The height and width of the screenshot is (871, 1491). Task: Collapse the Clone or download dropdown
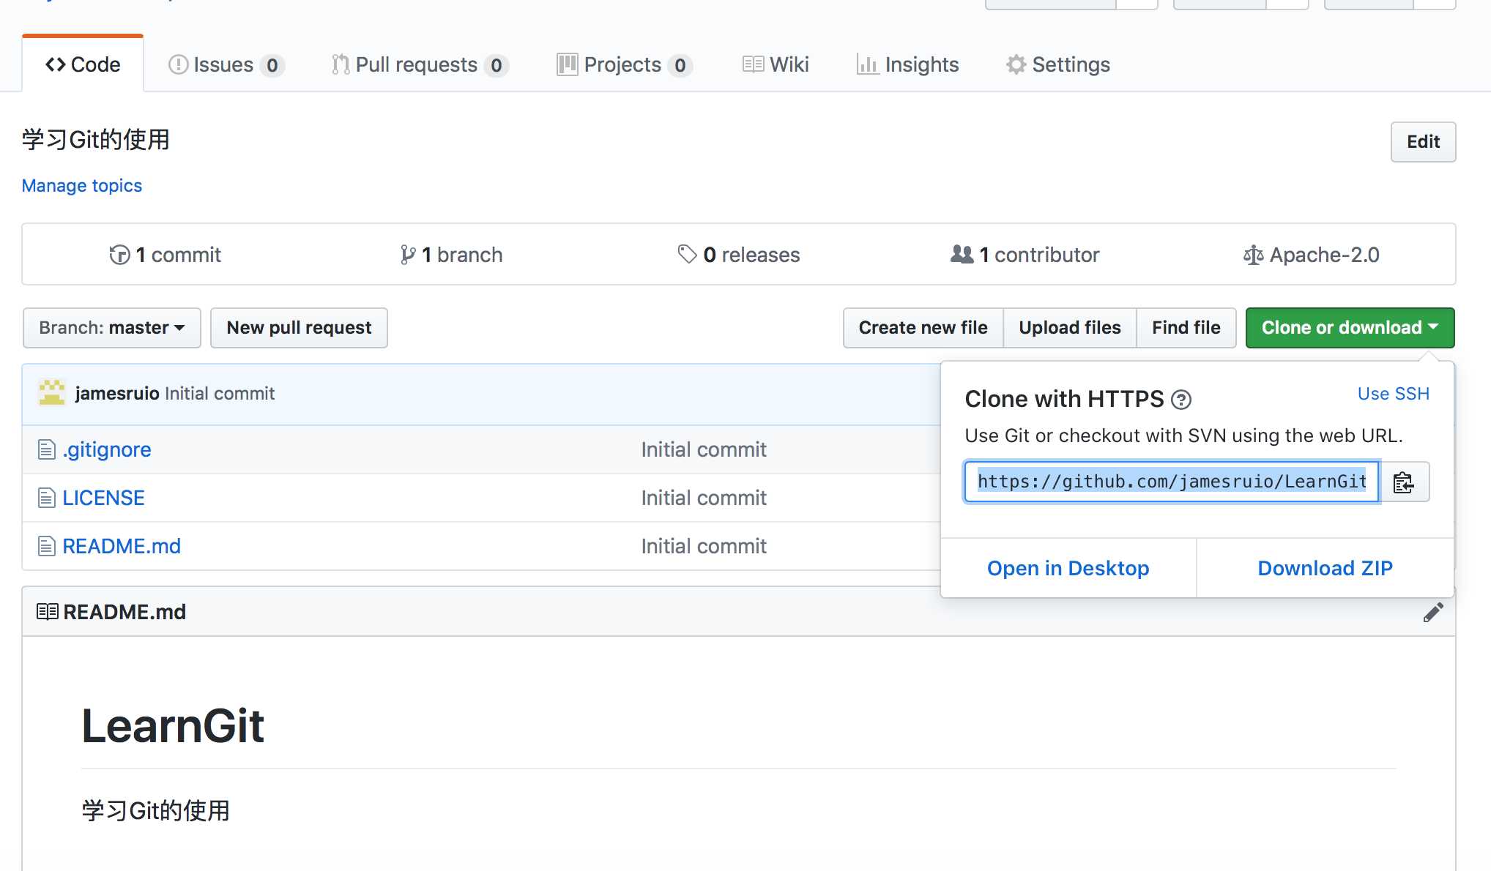[1350, 328]
